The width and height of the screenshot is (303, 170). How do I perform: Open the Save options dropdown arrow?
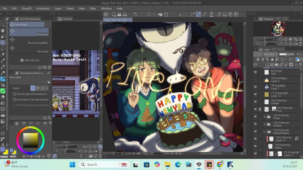(x=129, y=14)
